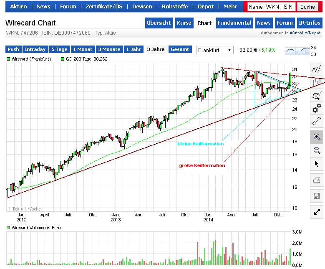This screenshot has width=325, height=269.
Task: Switch to the Übersicht tab
Action: [159, 23]
